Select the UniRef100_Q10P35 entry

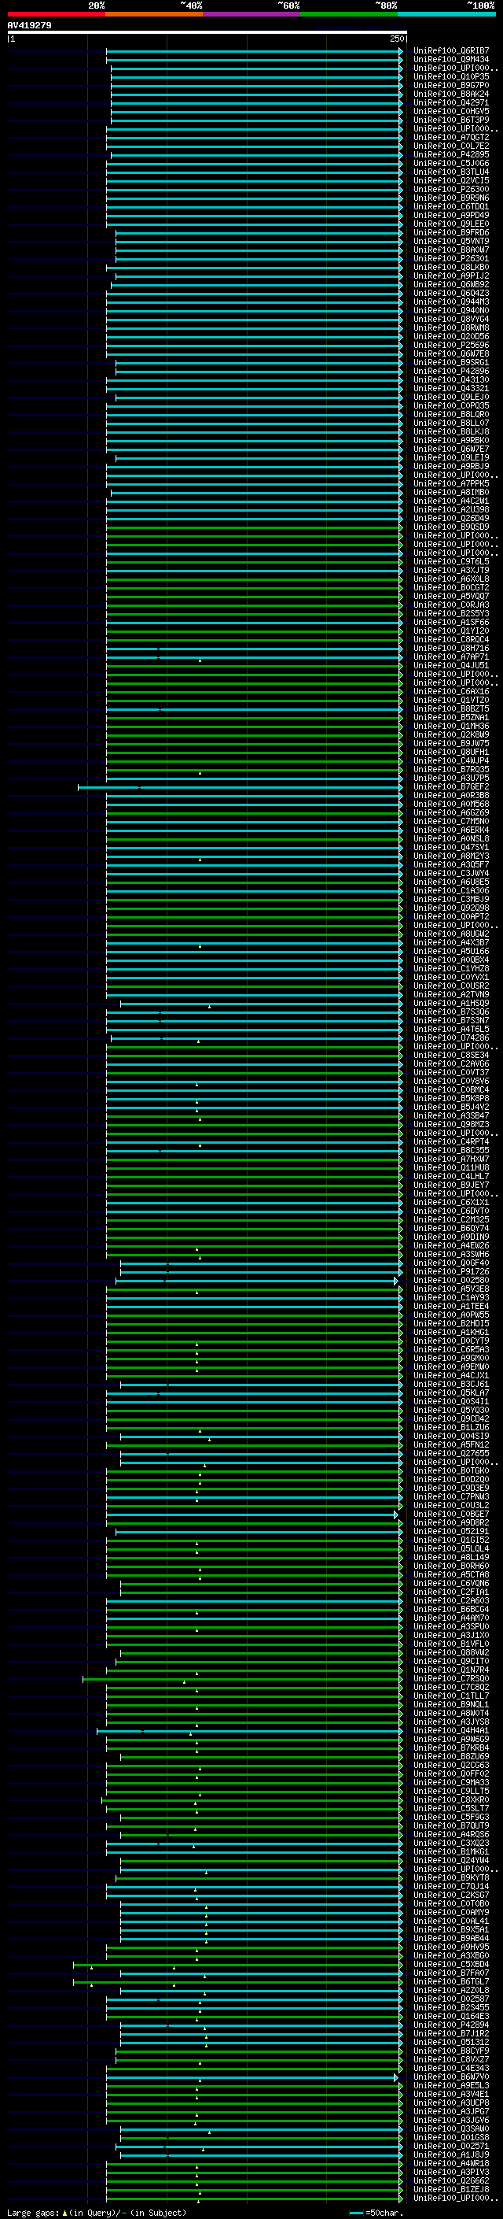point(450,76)
